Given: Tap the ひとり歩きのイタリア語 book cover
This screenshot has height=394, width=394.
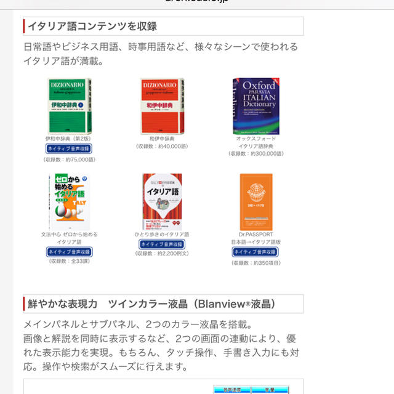Looking at the screenshot, I should click(162, 202).
